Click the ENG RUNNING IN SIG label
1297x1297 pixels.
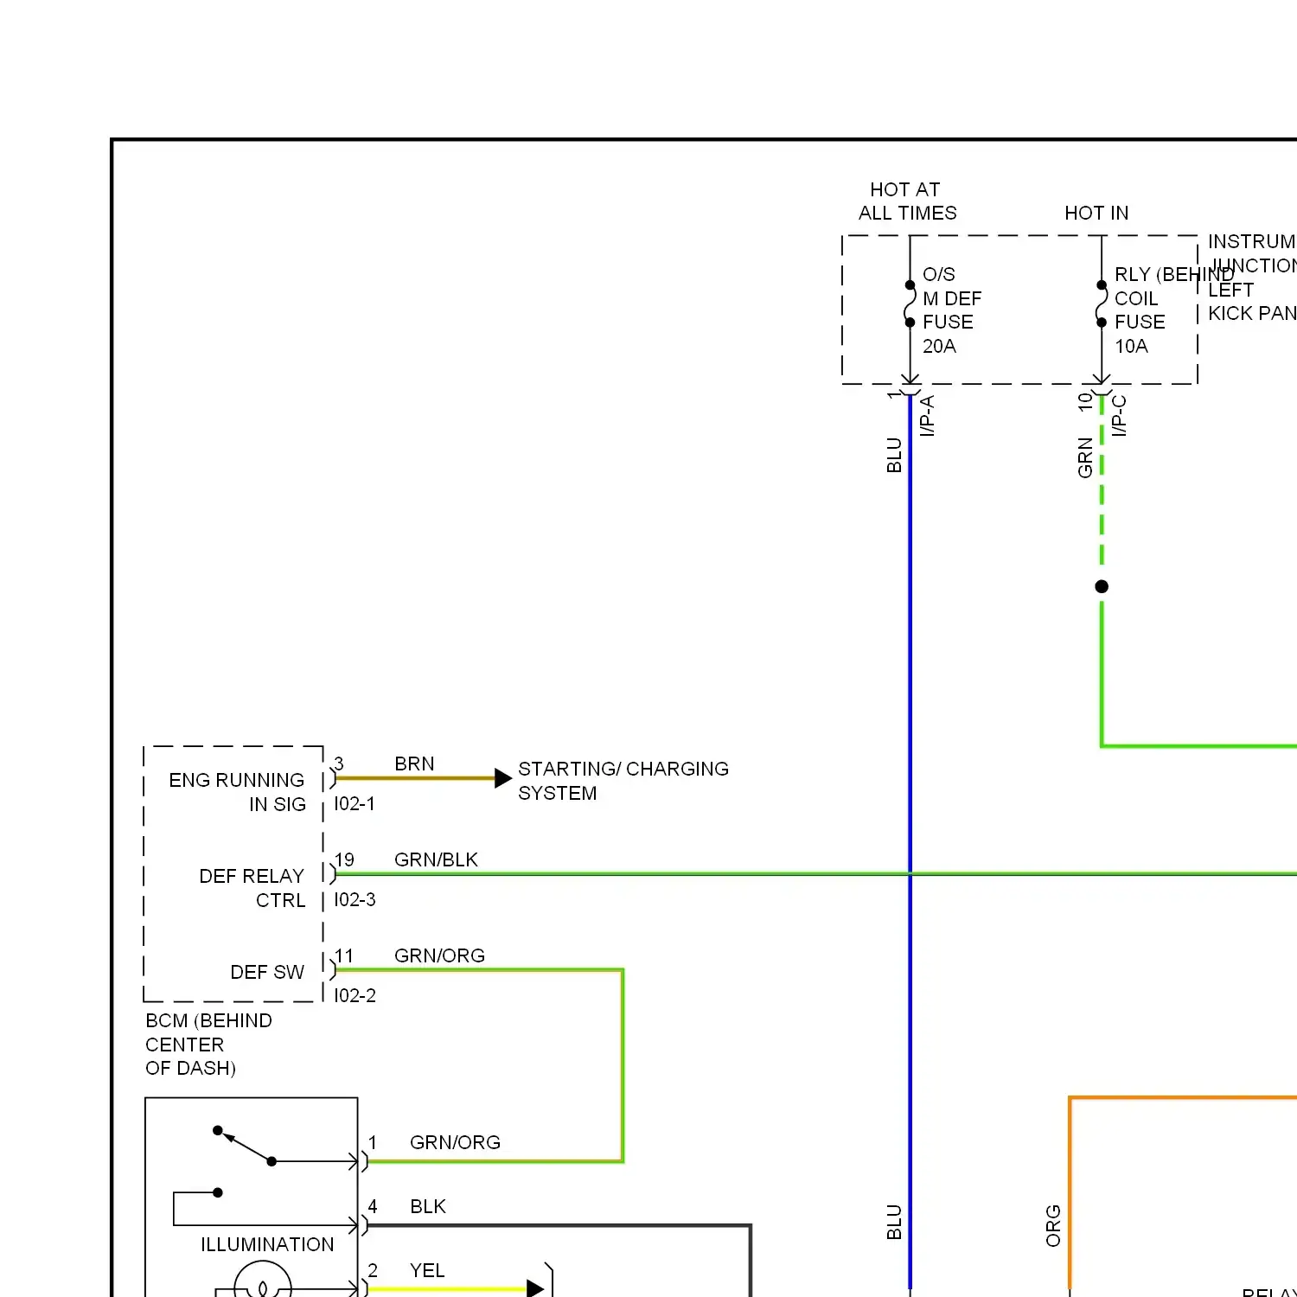(237, 792)
